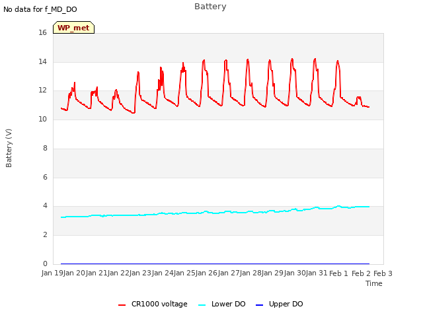Viewport: 423px width, 317px height.
Task: Click the Jan 30 x-axis tick label
Action: click(x=295, y=273)
